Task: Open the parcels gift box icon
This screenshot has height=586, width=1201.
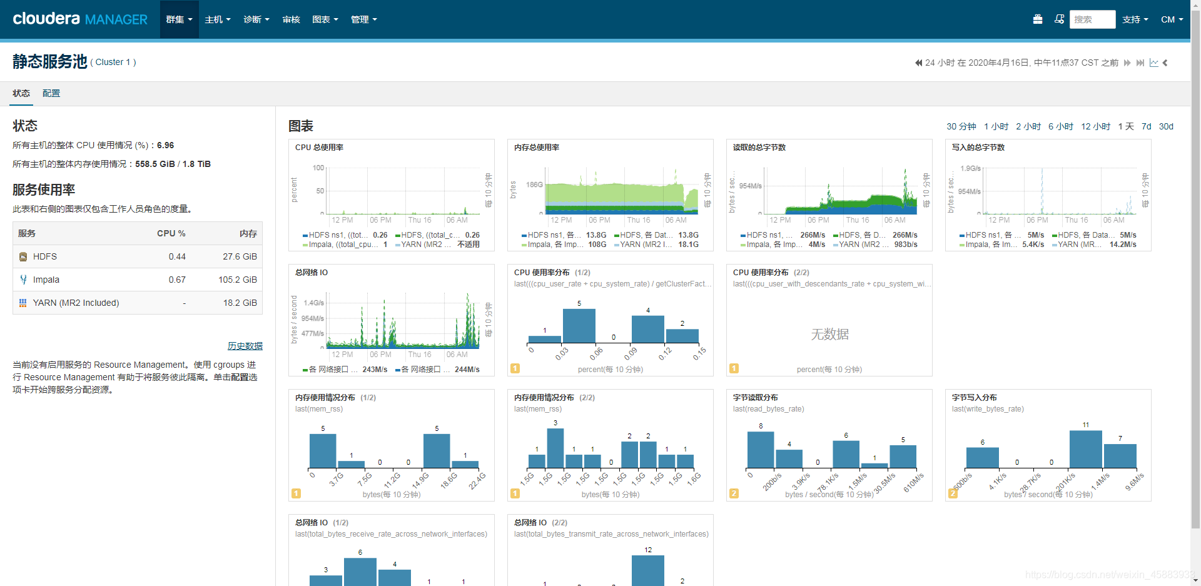Action: (x=1038, y=19)
